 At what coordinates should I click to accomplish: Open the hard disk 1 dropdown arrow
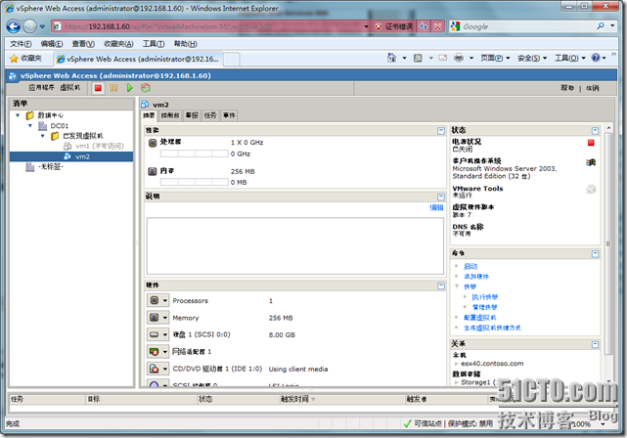point(164,334)
